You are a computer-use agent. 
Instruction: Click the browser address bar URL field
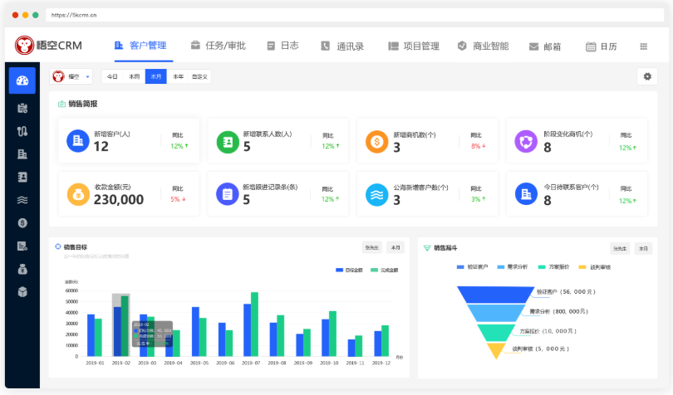click(355, 15)
